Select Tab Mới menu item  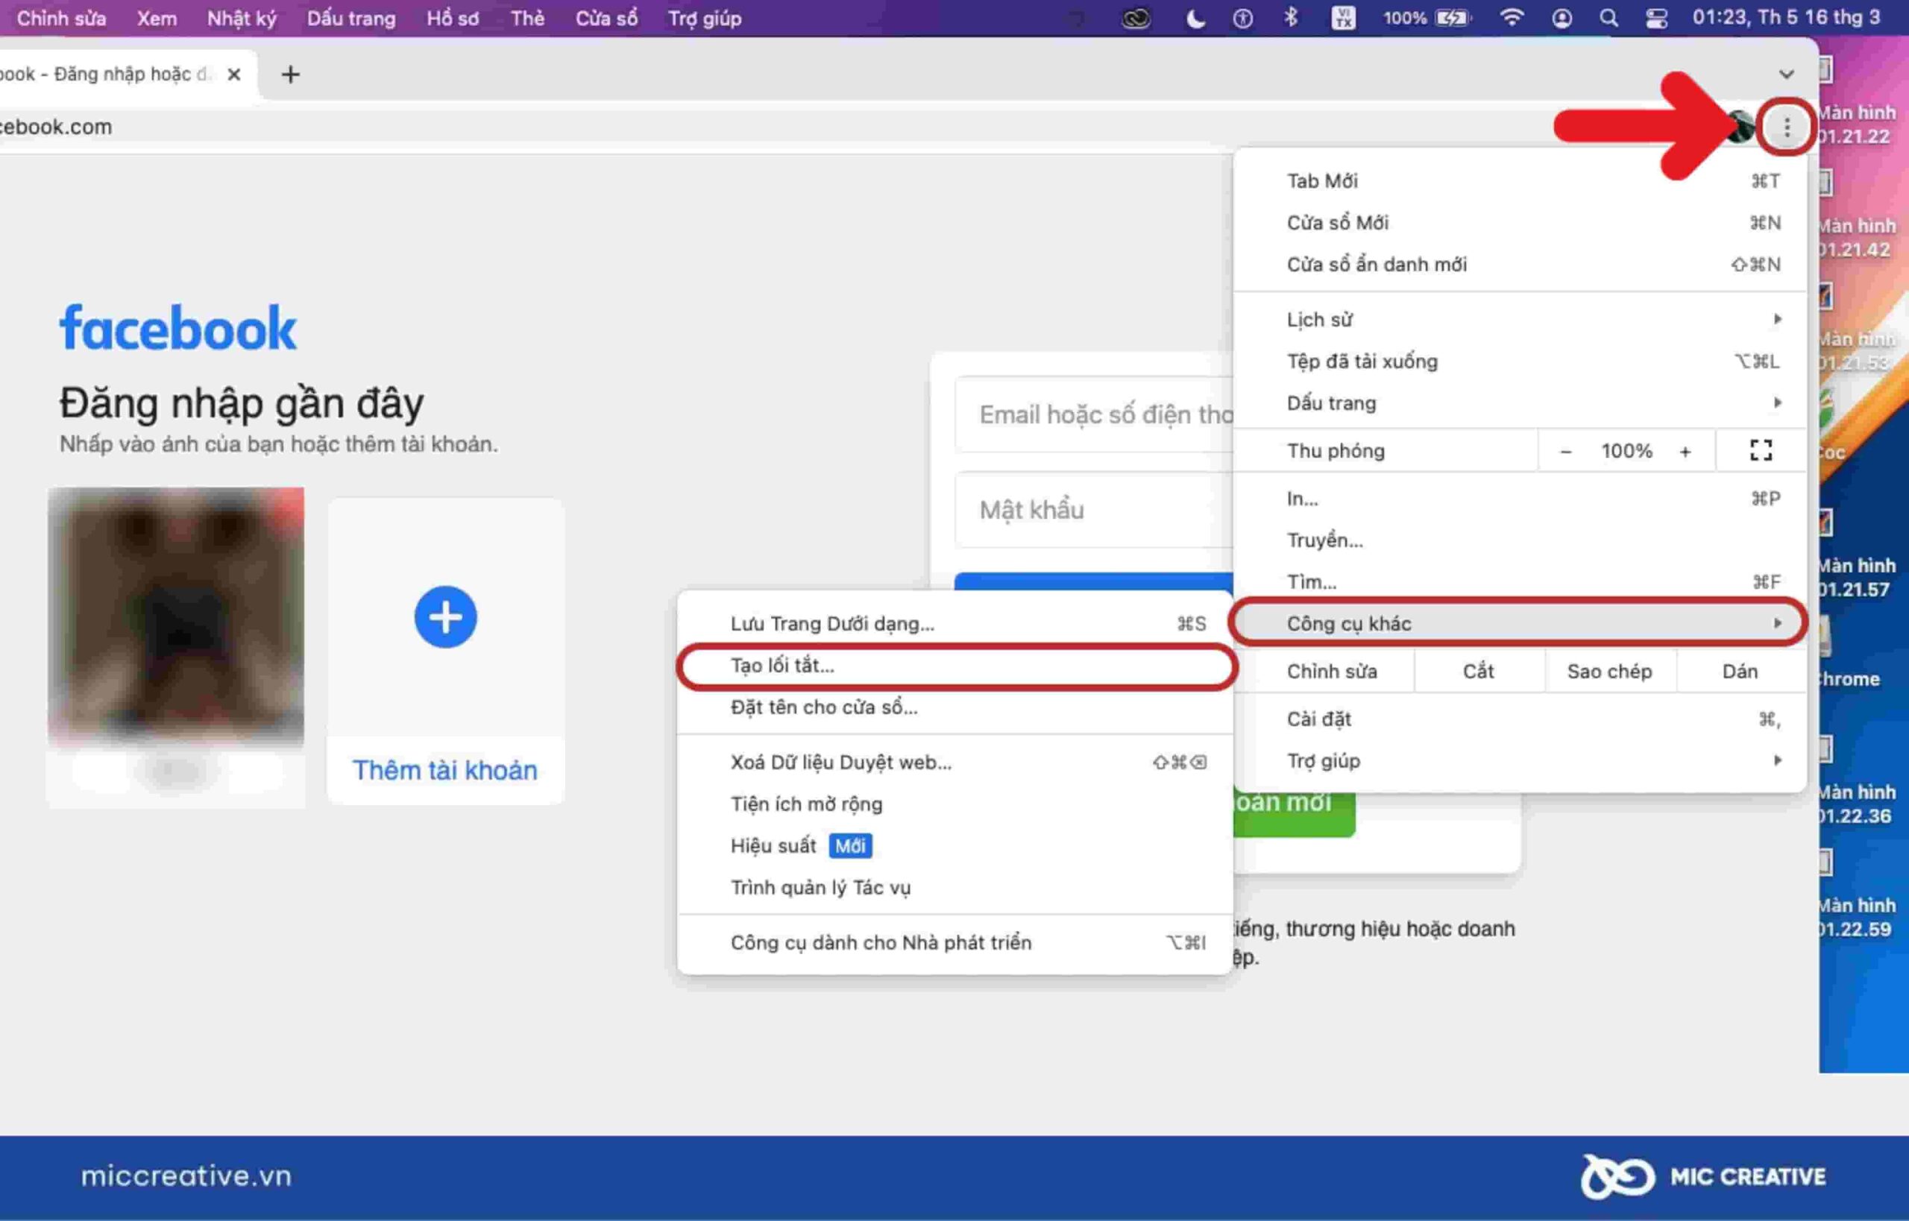tap(1520, 181)
